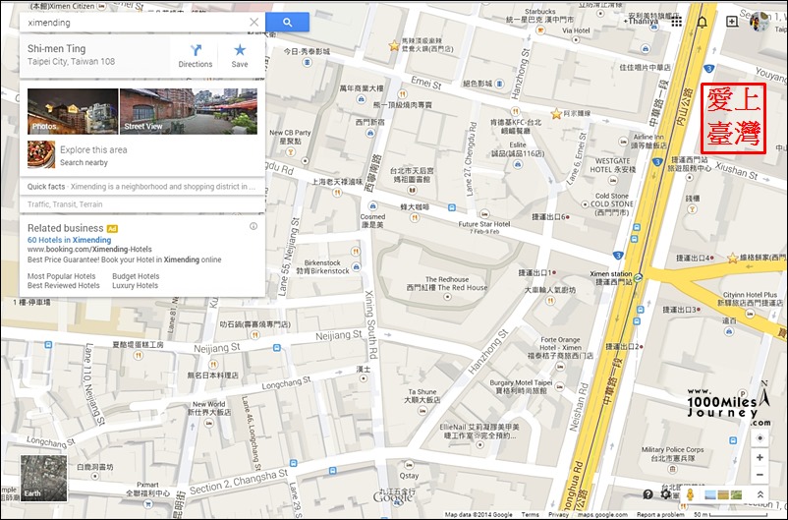This screenshot has height=520, width=788.
Task: Select The Red House marker
Action: point(447,297)
